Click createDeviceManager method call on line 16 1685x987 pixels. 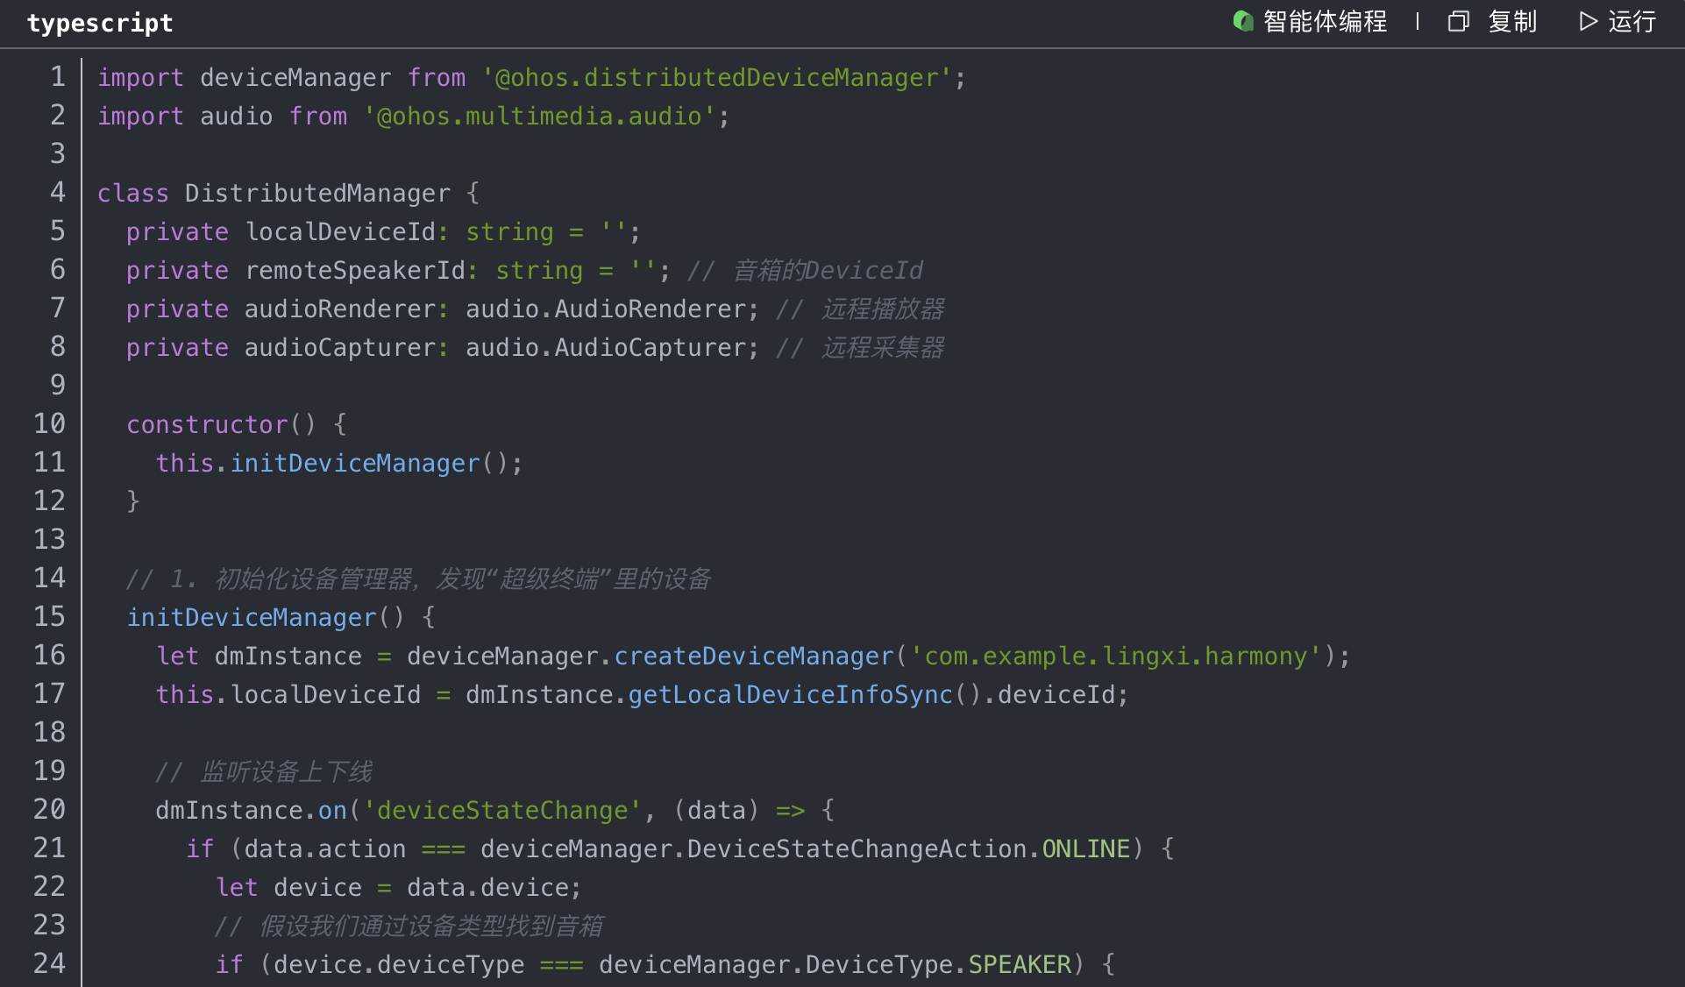tap(754, 657)
